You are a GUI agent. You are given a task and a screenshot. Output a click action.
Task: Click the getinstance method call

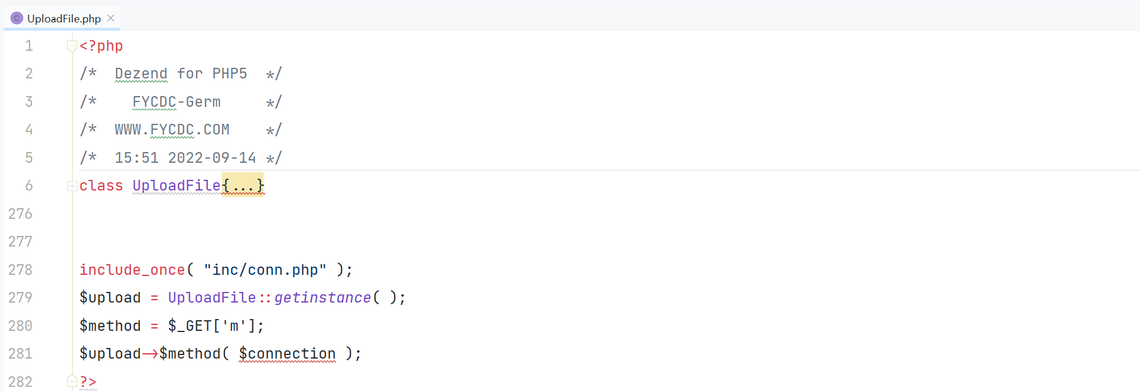(323, 297)
